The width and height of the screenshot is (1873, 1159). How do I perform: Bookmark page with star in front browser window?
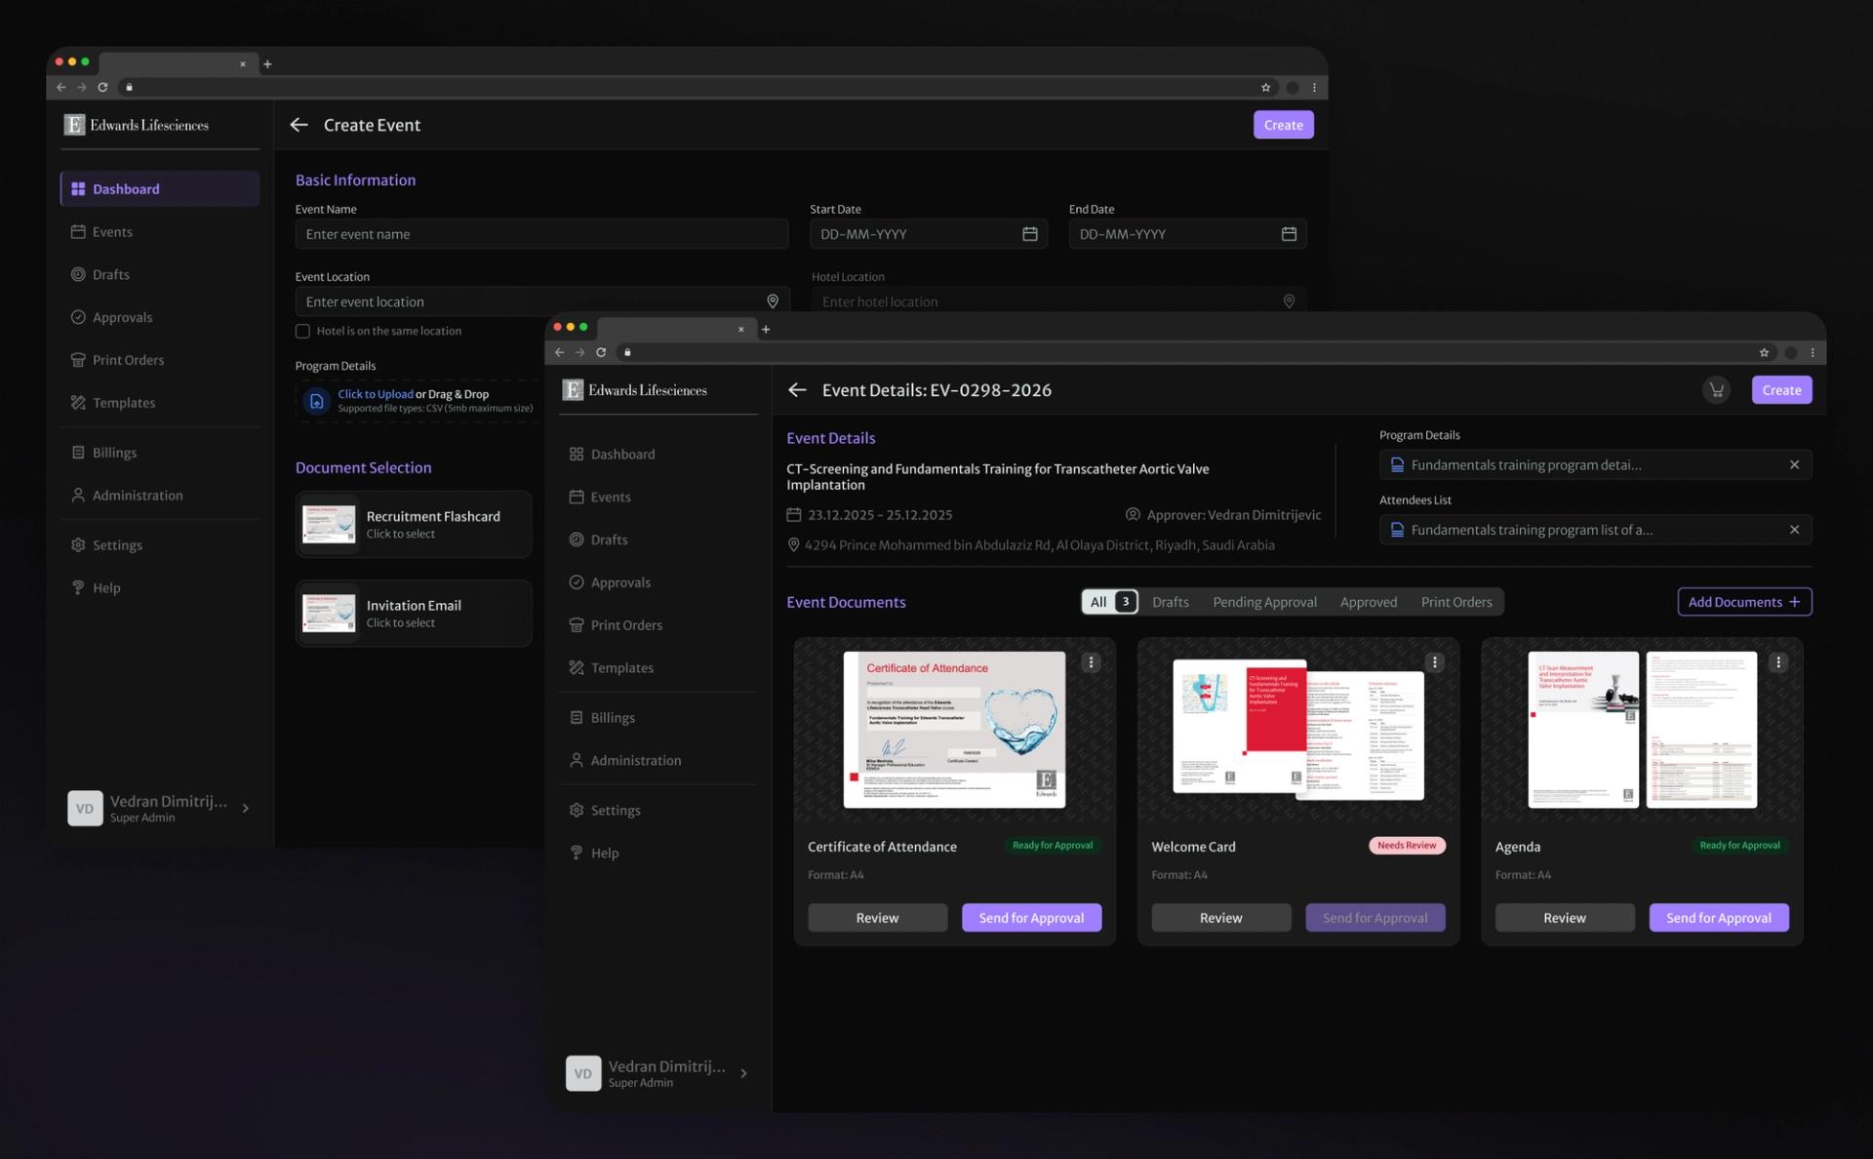[x=1764, y=352]
